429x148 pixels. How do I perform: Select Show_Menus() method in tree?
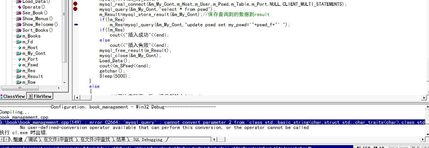point(37,19)
